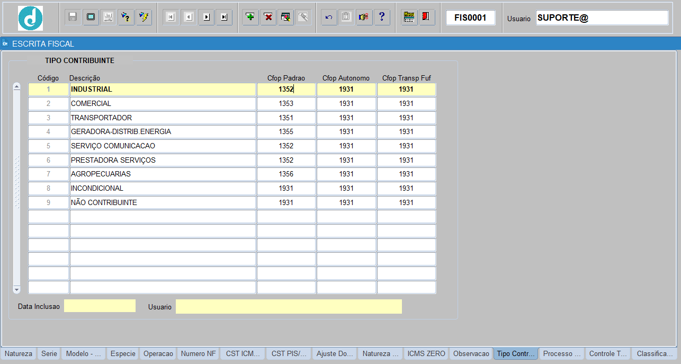
Task: Delete record with red X icon
Action: (x=268, y=17)
